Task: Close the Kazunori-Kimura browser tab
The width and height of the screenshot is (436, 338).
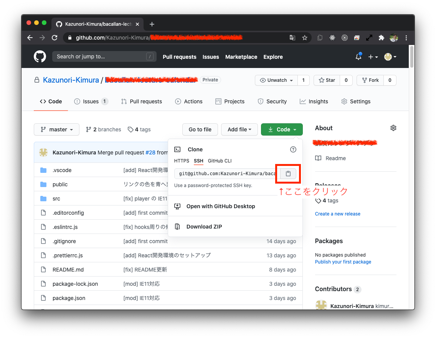Action: click(137, 24)
